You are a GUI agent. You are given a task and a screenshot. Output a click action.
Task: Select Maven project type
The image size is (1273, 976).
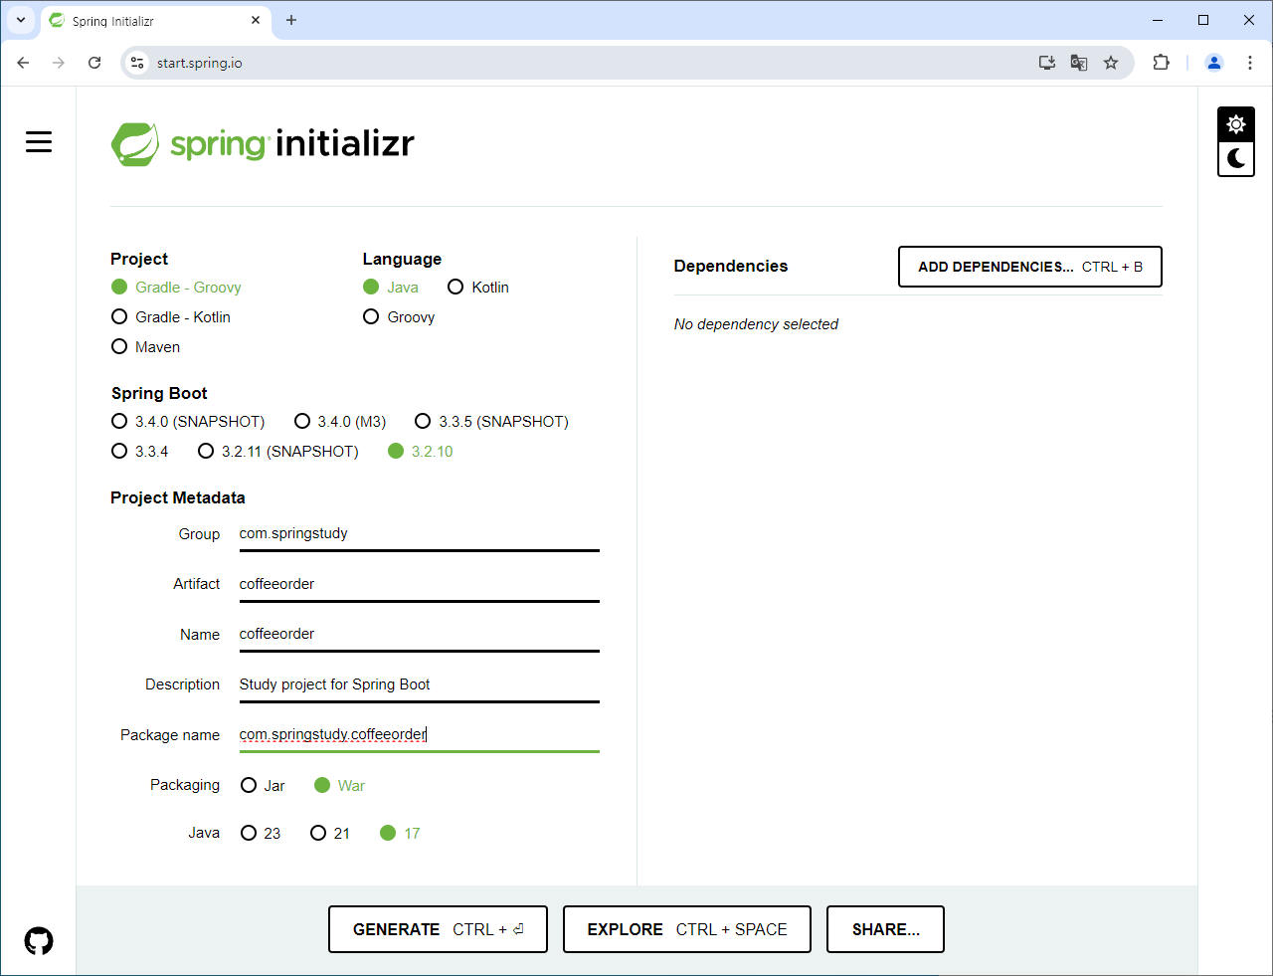[x=146, y=346]
